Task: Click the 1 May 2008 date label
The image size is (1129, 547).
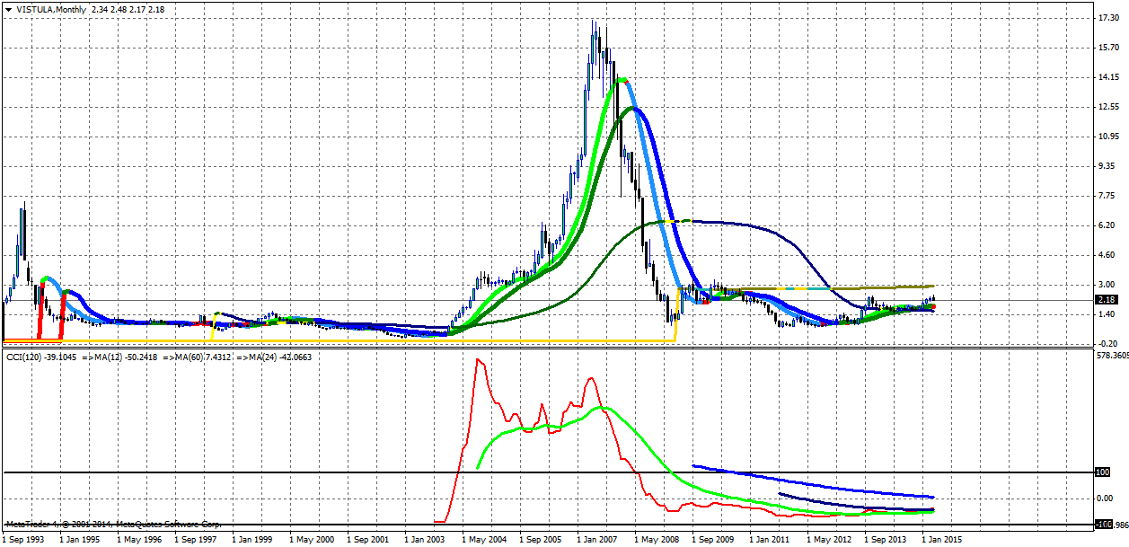Action: [657, 540]
